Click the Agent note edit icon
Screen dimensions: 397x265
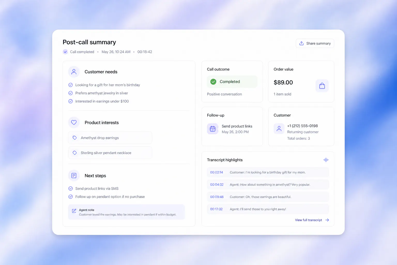pyautogui.click(x=74, y=211)
